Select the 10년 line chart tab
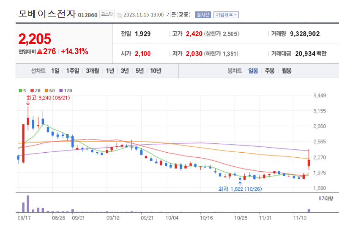This screenshot has width=339, height=225. click(x=156, y=71)
